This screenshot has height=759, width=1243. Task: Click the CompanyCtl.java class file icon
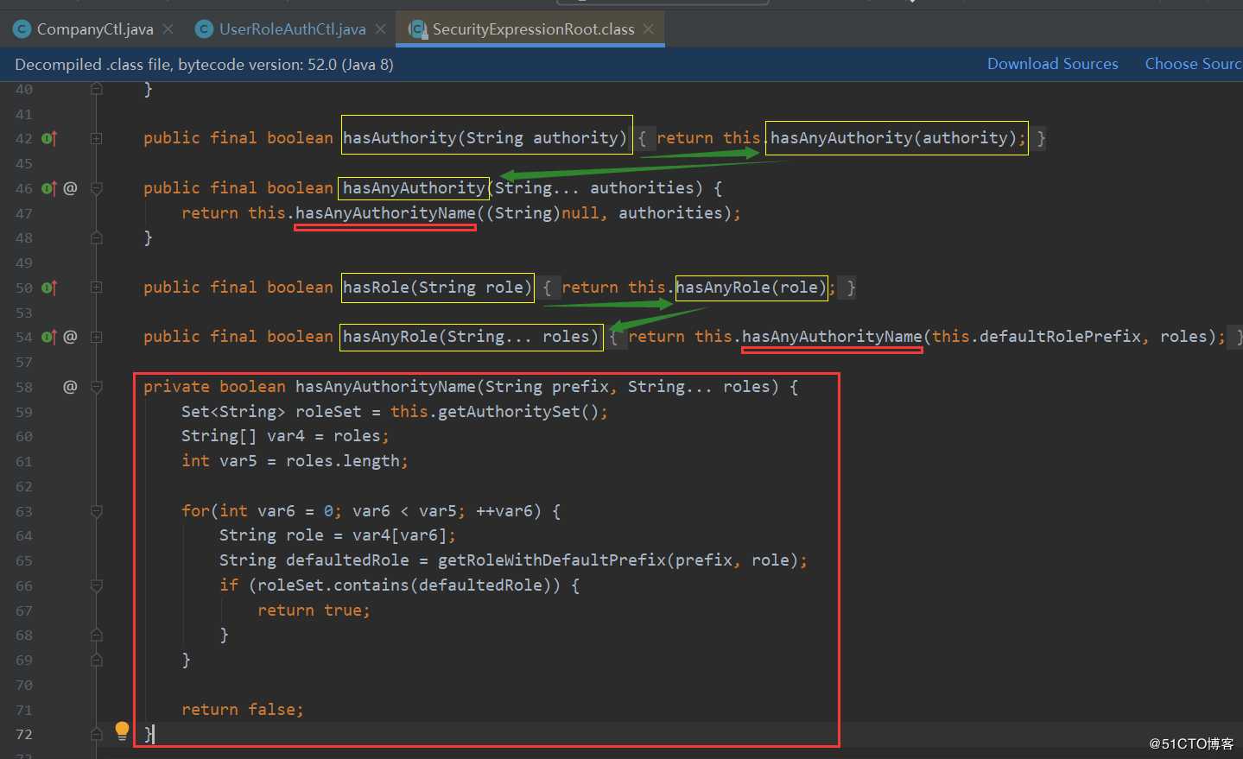click(x=22, y=29)
